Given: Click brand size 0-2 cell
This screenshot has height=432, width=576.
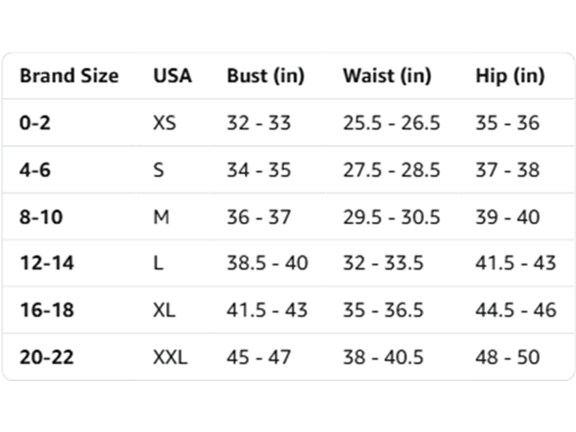Looking at the screenshot, I should [x=34, y=122].
